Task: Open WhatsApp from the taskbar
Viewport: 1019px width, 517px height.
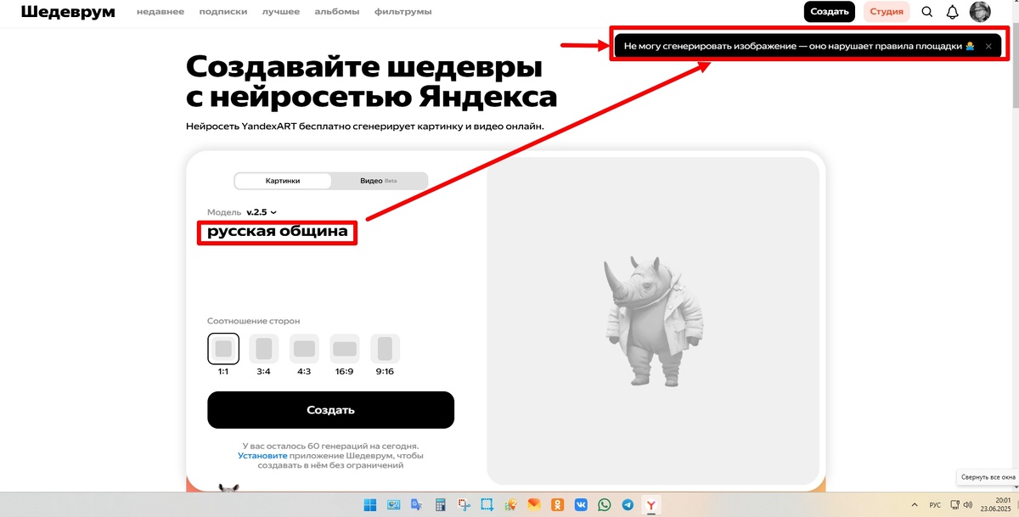Action: 604,504
